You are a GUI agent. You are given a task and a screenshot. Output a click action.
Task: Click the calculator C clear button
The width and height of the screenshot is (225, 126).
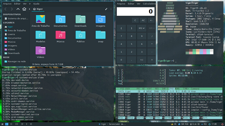click(135, 20)
